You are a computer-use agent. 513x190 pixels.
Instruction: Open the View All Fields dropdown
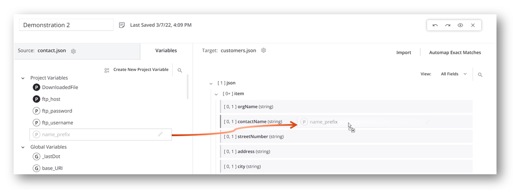point(454,74)
